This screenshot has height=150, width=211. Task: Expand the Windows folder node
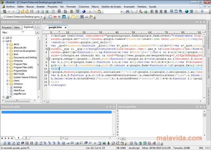(7, 84)
